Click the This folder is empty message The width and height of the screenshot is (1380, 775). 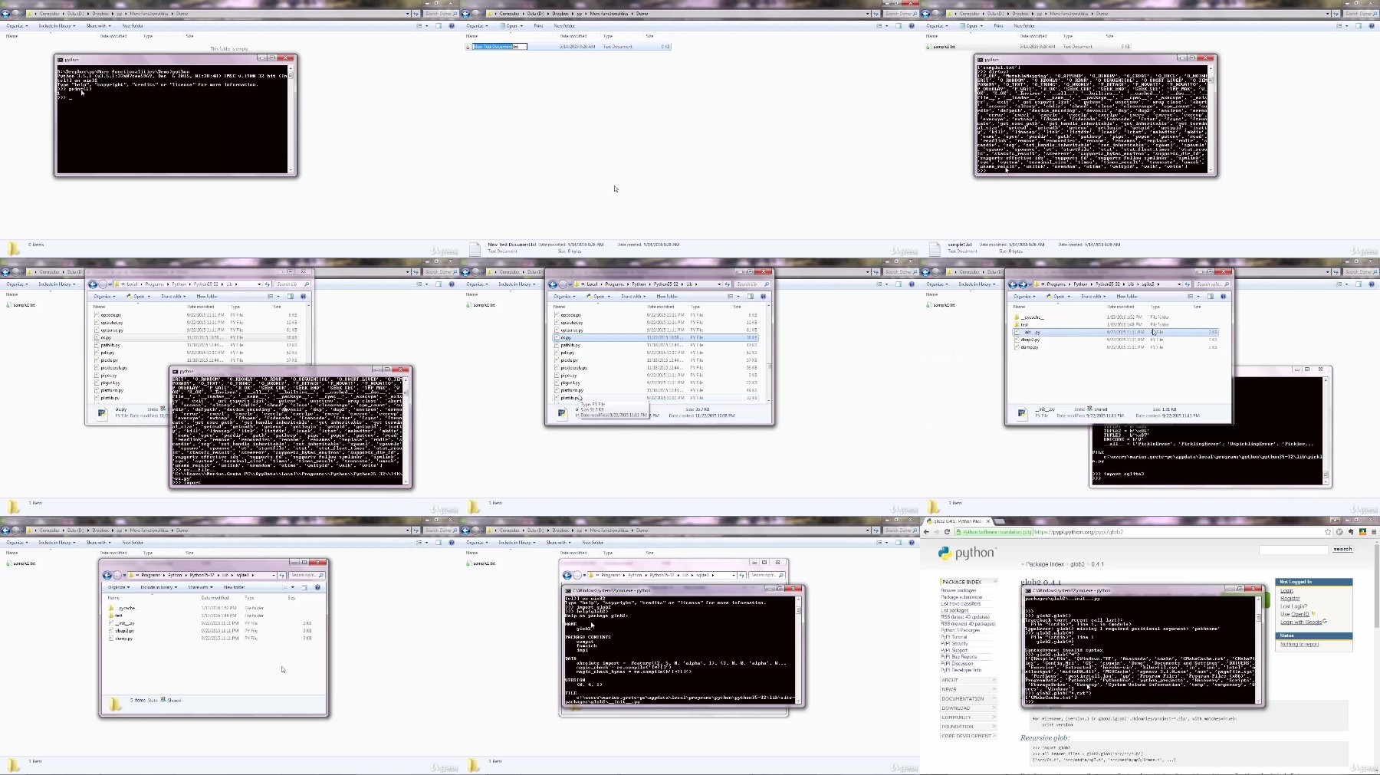tap(230, 49)
